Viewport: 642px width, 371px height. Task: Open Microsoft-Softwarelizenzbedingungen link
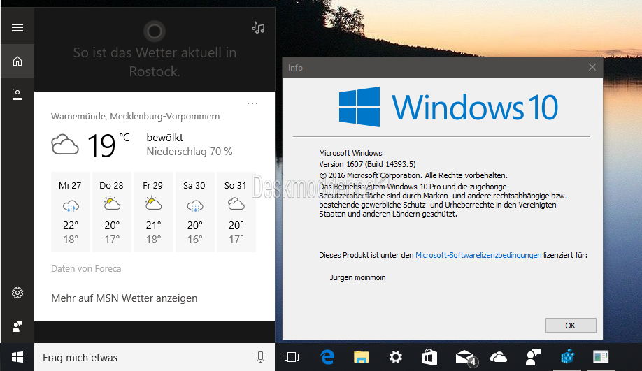(478, 255)
